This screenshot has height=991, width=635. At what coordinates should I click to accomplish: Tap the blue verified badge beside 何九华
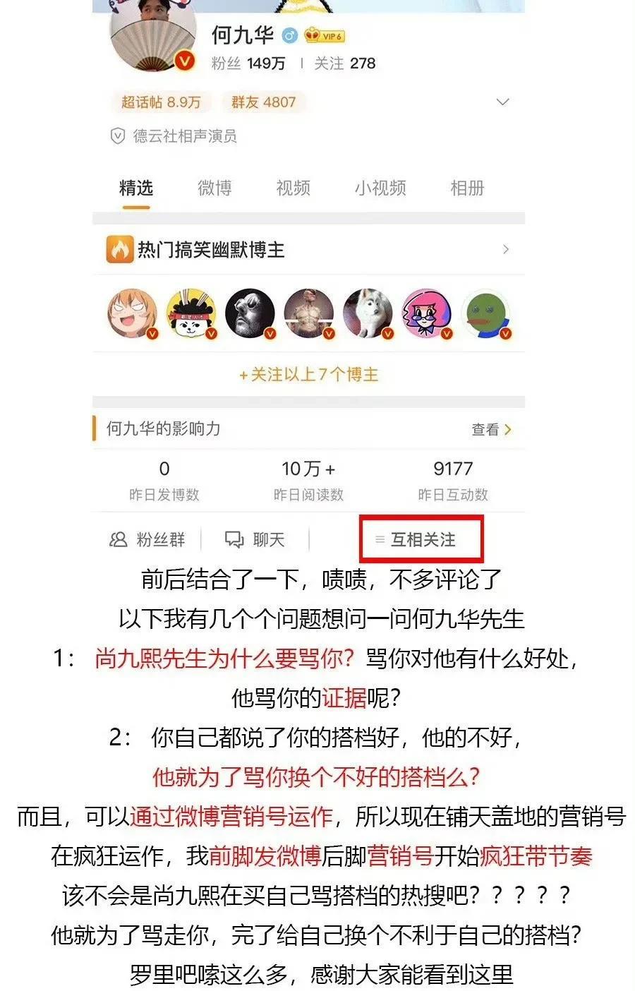289,35
